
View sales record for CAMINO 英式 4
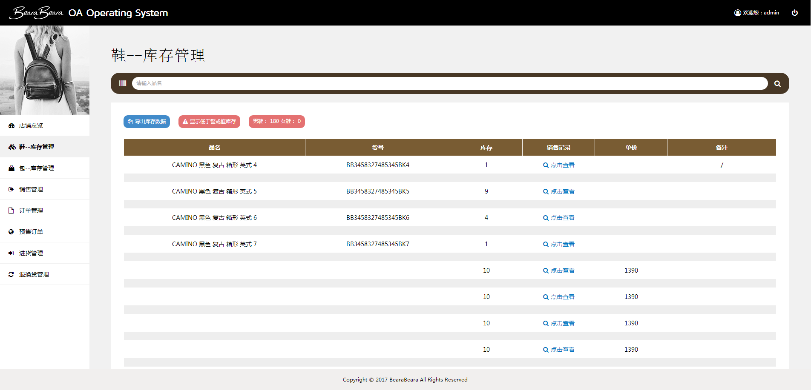559,165
